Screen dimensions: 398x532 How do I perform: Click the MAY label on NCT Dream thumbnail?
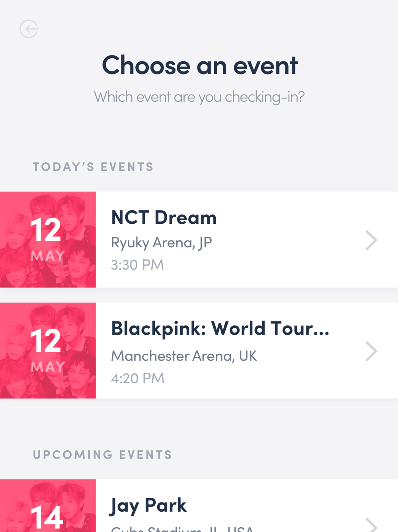48,256
